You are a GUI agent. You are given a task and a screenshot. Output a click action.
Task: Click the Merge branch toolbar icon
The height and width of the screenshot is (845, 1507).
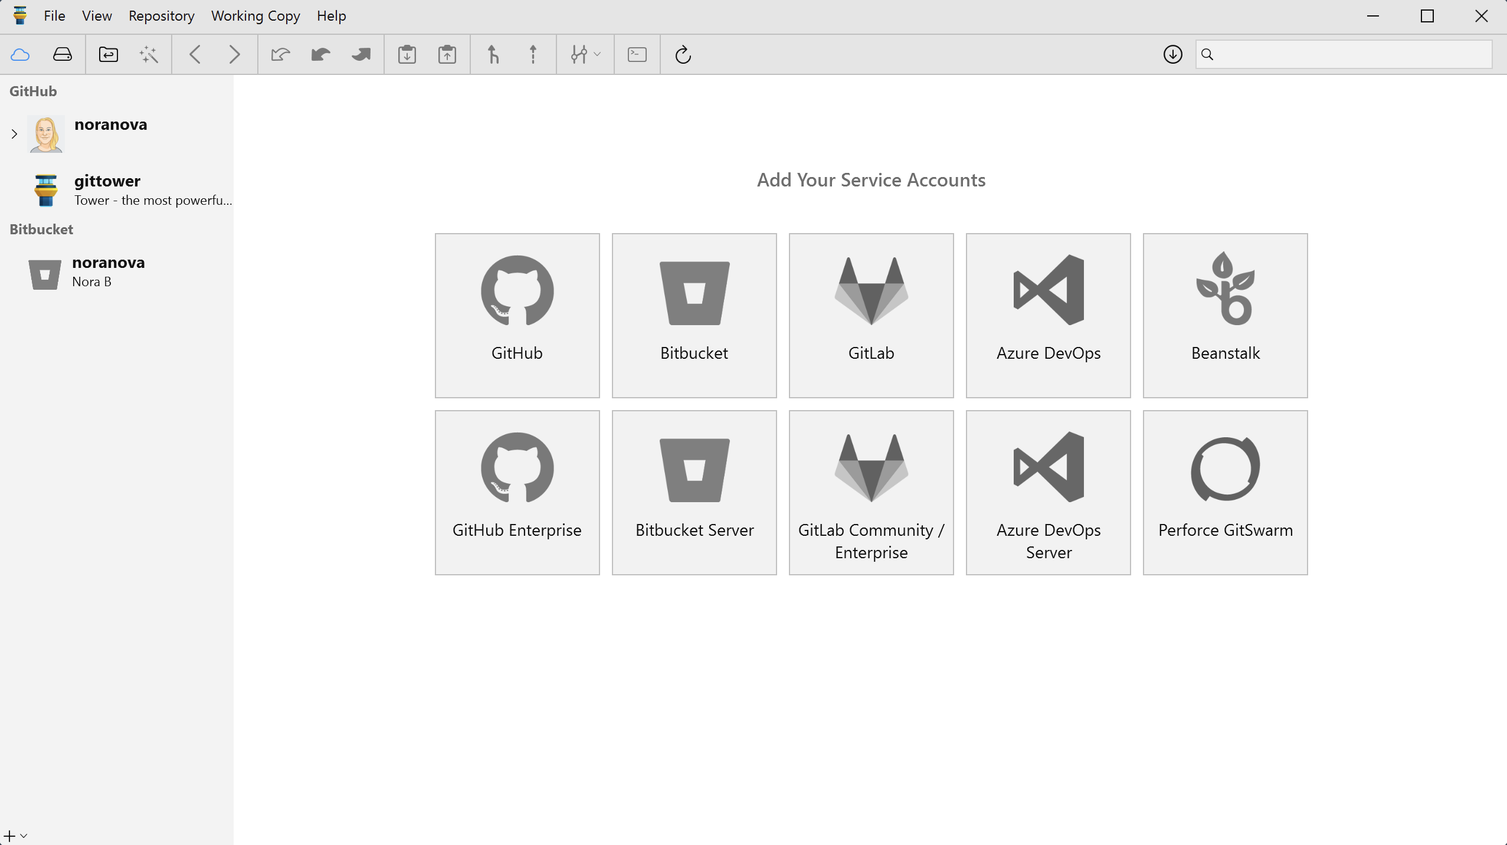click(x=493, y=54)
